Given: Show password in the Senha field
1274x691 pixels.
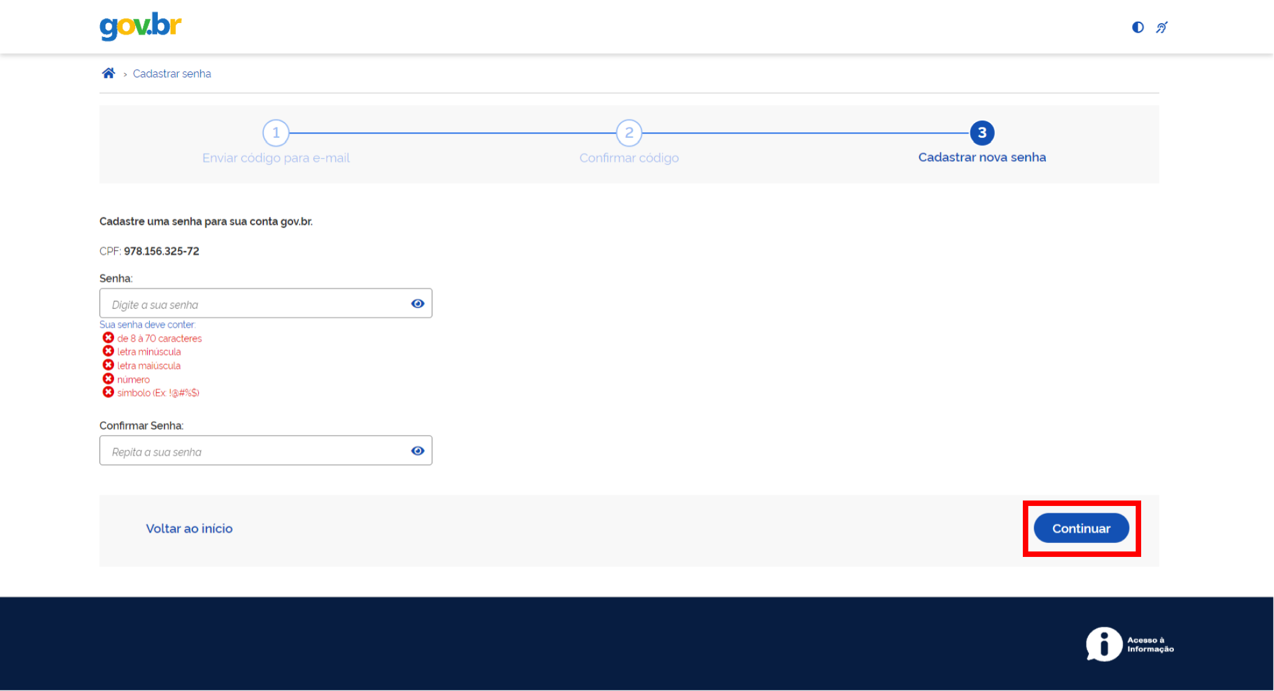Looking at the screenshot, I should click(x=417, y=303).
